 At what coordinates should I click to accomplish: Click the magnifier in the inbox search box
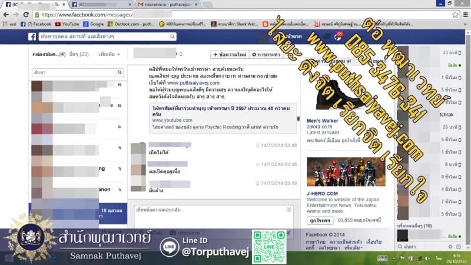120,72
